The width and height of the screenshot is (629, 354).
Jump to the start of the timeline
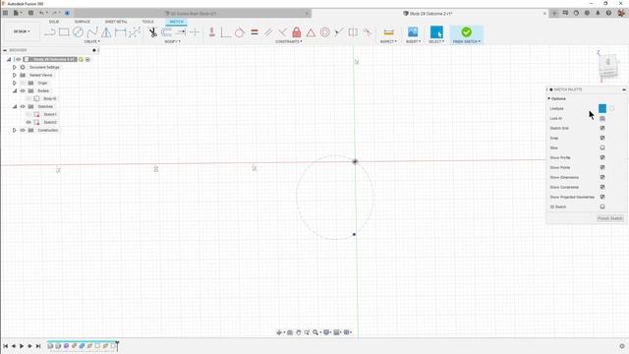[6, 346]
